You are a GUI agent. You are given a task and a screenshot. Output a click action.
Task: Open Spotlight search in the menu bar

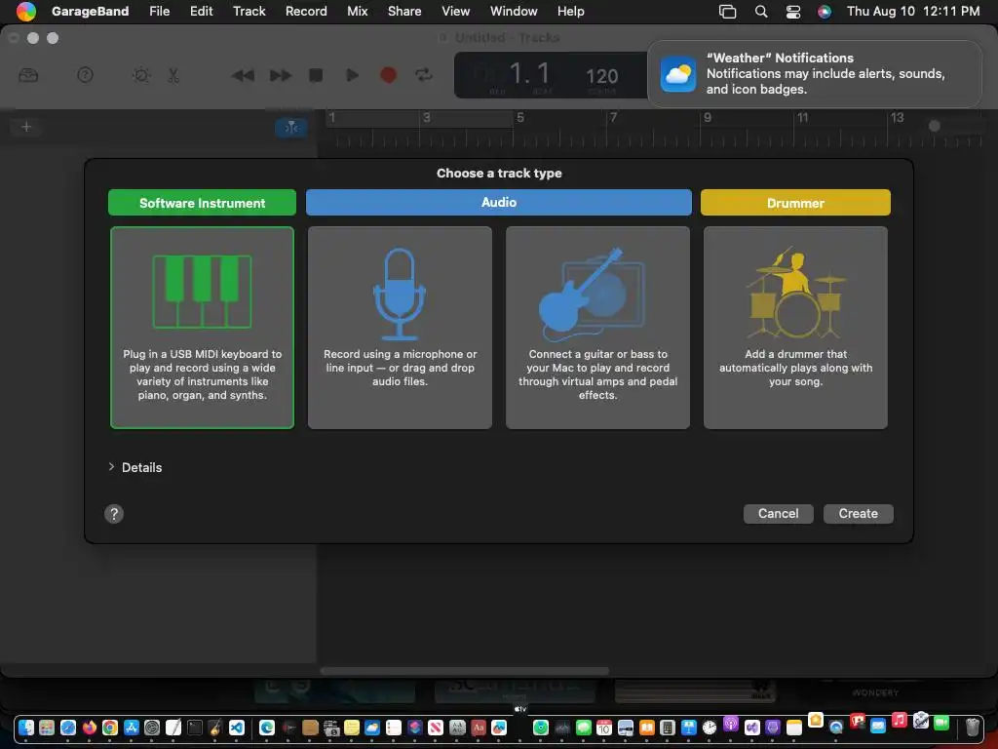click(x=760, y=12)
